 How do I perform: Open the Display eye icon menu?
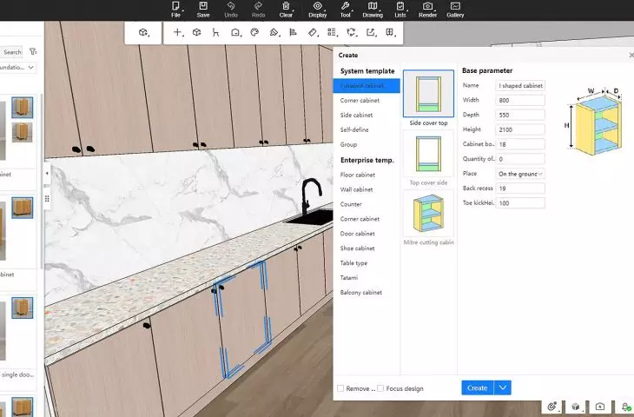click(317, 6)
